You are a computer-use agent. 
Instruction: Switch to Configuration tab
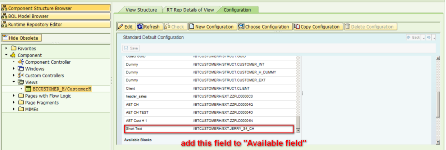pyautogui.click(x=237, y=10)
